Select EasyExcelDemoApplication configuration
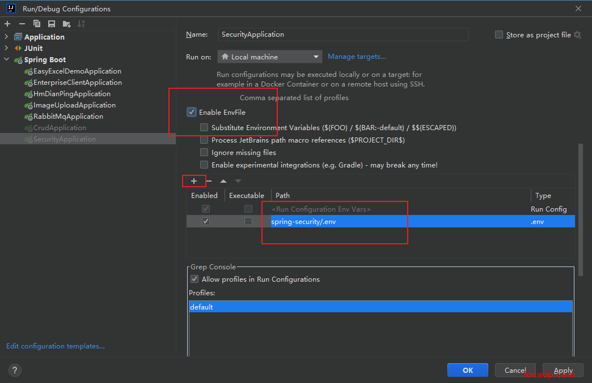This screenshot has height=383, width=592. pos(77,71)
